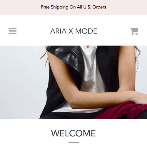
Task: Select the WELCOME heading
Action: coord(73,133)
